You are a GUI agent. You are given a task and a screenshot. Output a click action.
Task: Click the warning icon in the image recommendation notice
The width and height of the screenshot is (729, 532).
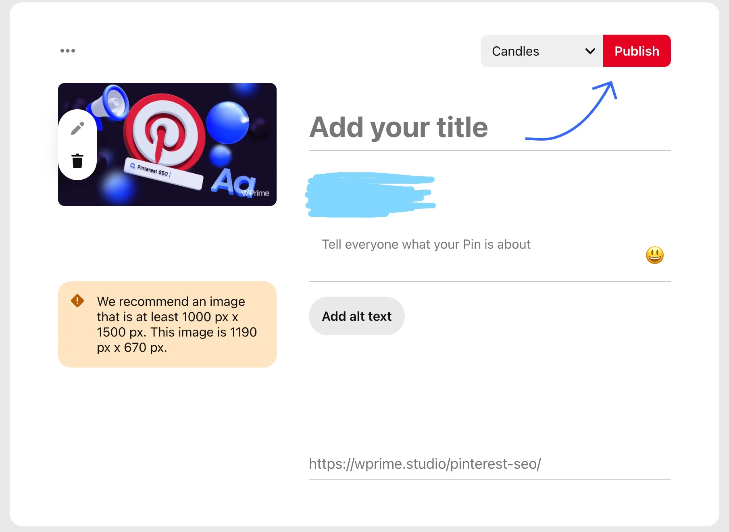pyautogui.click(x=77, y=301)
